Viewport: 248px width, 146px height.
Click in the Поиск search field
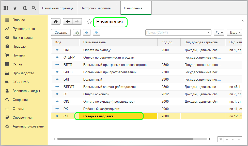(175, 32)
